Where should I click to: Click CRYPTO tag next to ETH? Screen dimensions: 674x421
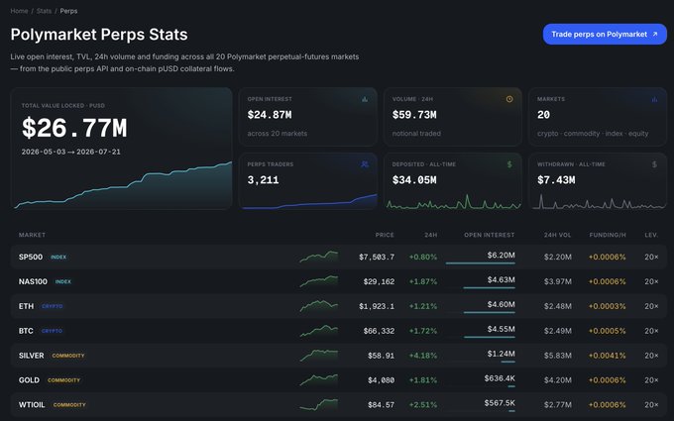point(52,306)
